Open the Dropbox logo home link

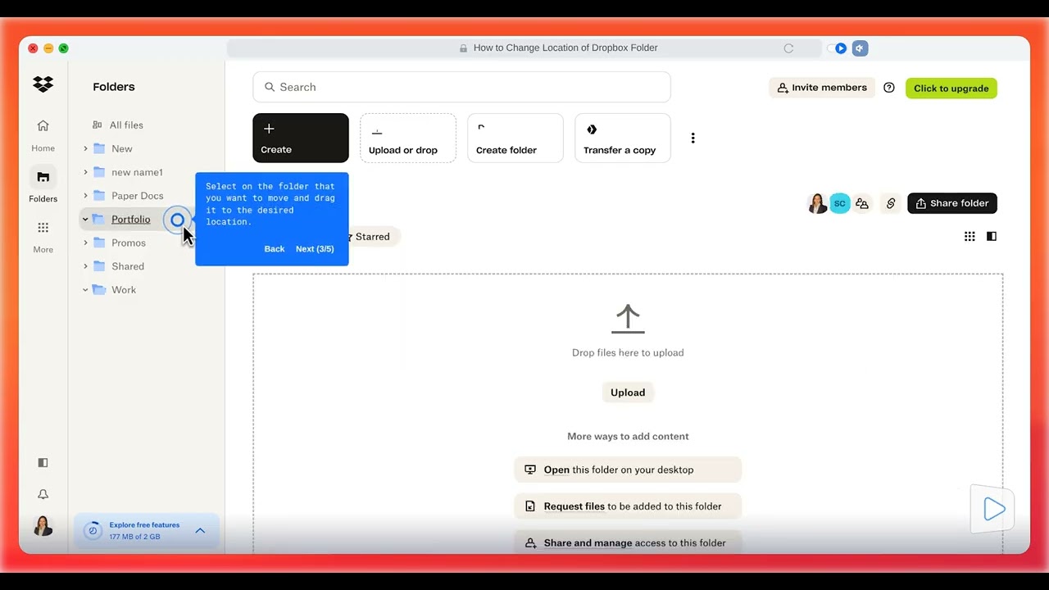point(43,84)
